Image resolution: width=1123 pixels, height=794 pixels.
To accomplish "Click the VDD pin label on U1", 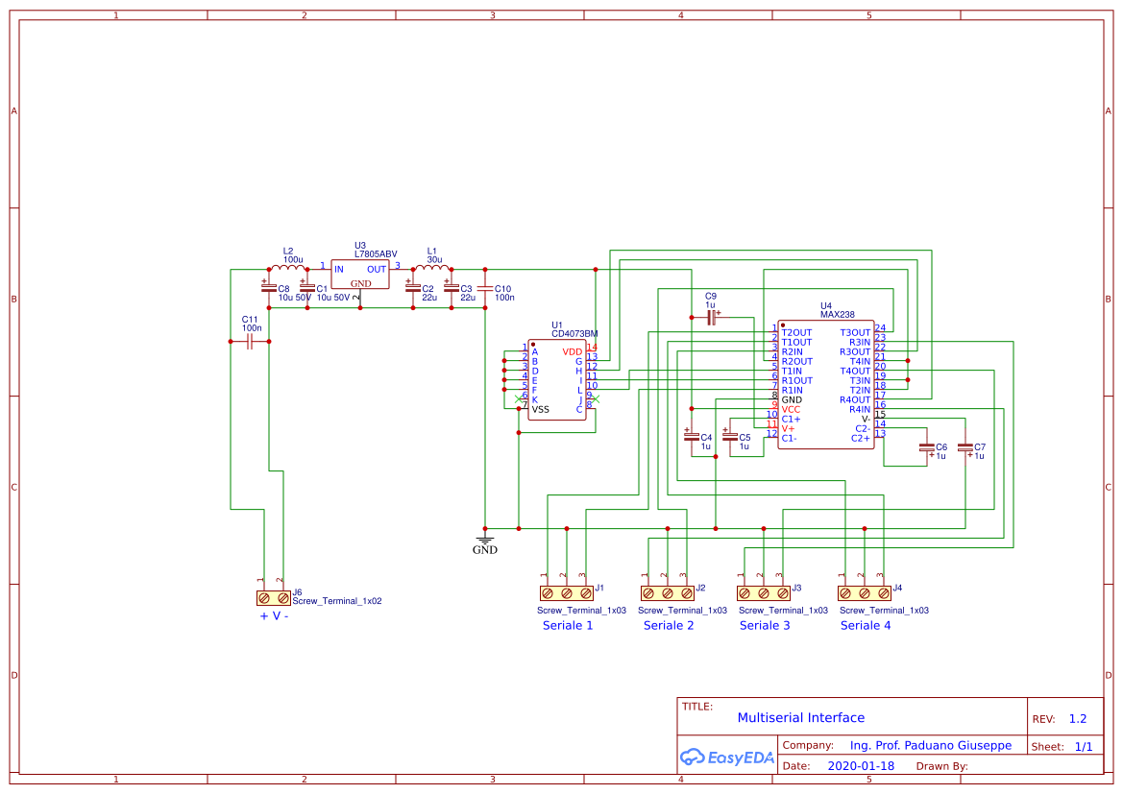I will point(572,351).
